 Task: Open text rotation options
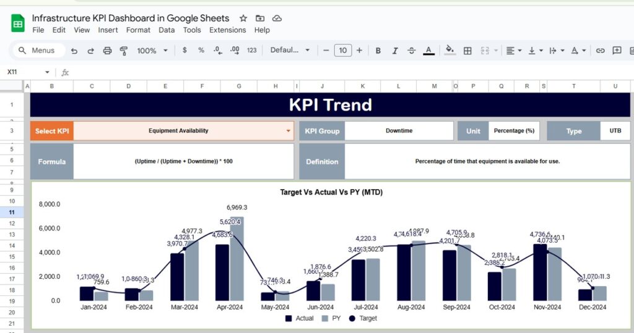coord(578,51)
